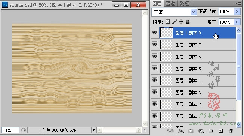This screenshot has height=136, width=244.
Task: Open the fill 填充 slider arrow
Action: coord(237,22)
